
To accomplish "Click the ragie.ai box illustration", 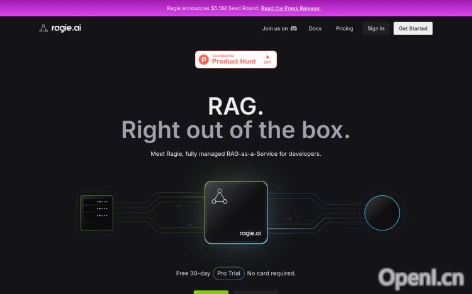I will pos(236,212).
